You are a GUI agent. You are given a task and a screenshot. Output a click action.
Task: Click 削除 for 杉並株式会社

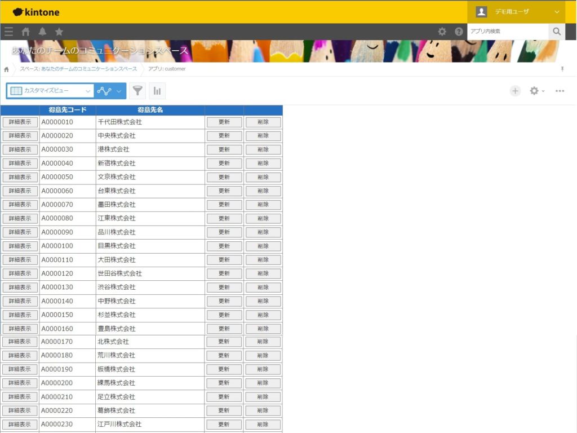coord(263,315)
